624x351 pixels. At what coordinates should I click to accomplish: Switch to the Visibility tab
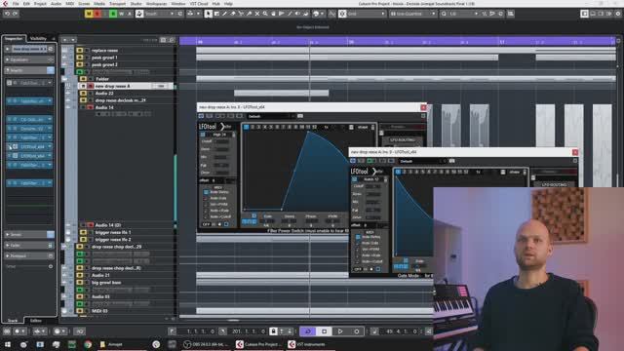point(38,39)
